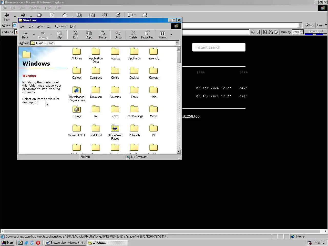Click the Go button in Internet Explorer
This screenshot has height=246, width=328.
[309, 25]
